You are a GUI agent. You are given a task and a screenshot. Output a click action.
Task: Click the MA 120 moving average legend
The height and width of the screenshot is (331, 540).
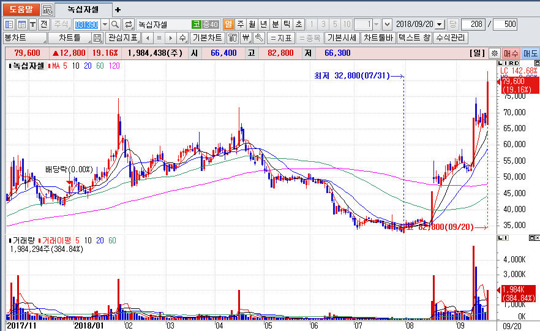114,66
